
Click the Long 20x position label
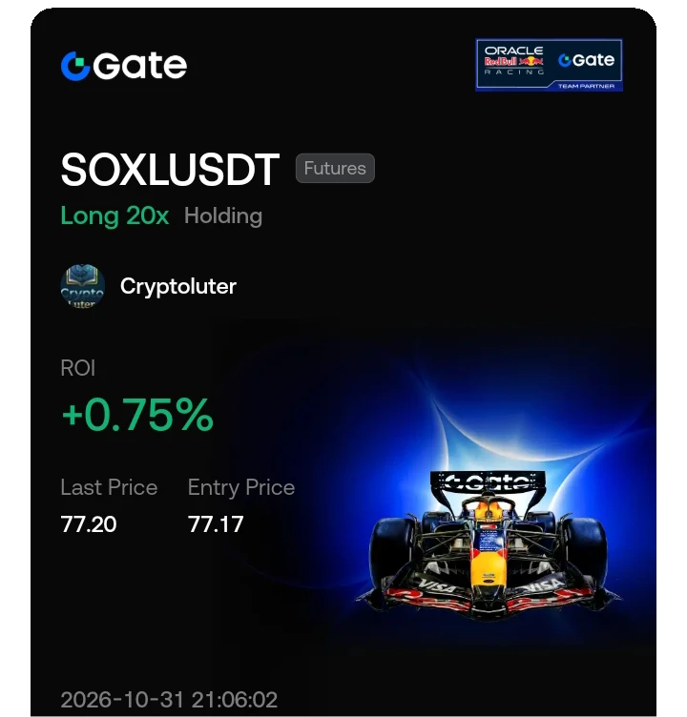[114, 215]
